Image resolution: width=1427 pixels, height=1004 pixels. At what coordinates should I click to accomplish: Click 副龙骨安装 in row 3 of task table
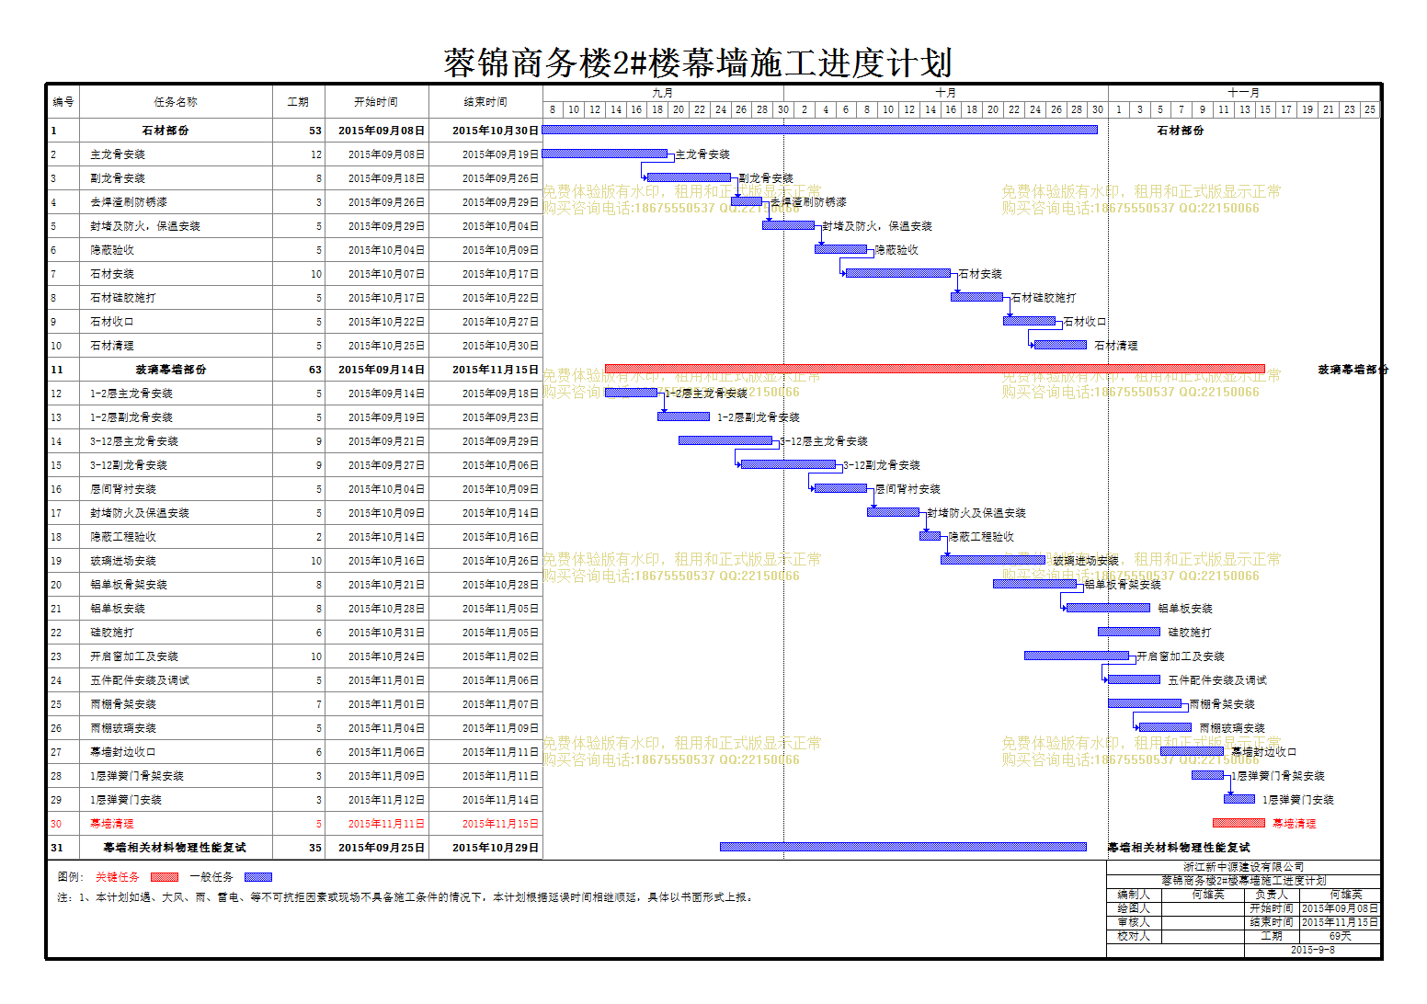pos(118,178)
